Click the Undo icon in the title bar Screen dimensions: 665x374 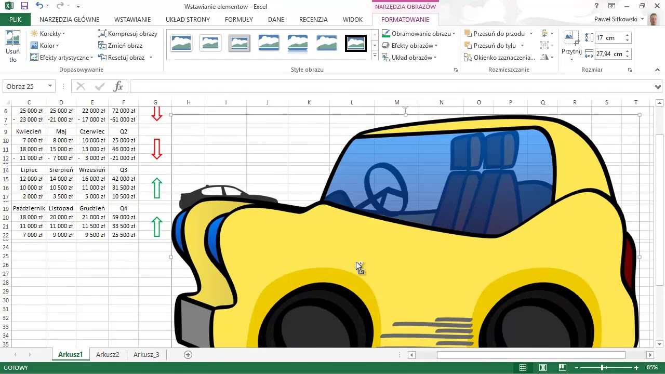click(x=40, y=6)
